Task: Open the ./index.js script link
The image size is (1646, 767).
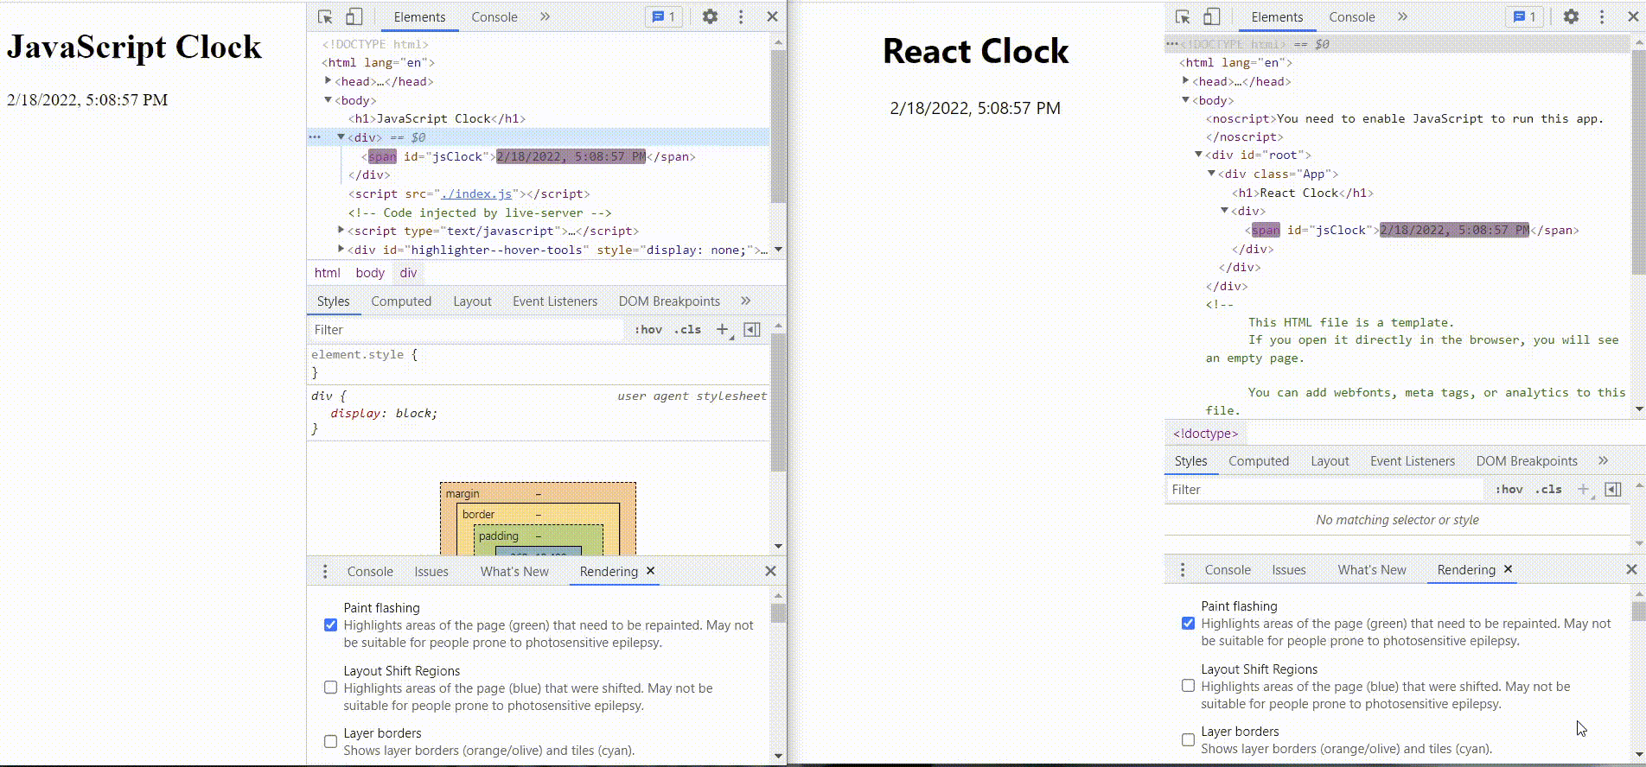Action: point(478,193)
